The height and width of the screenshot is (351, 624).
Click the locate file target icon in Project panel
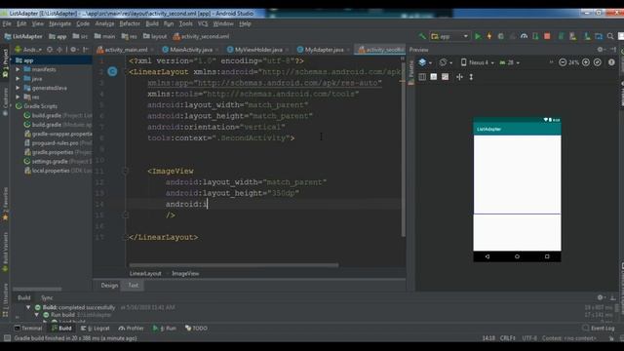[50, 50]
